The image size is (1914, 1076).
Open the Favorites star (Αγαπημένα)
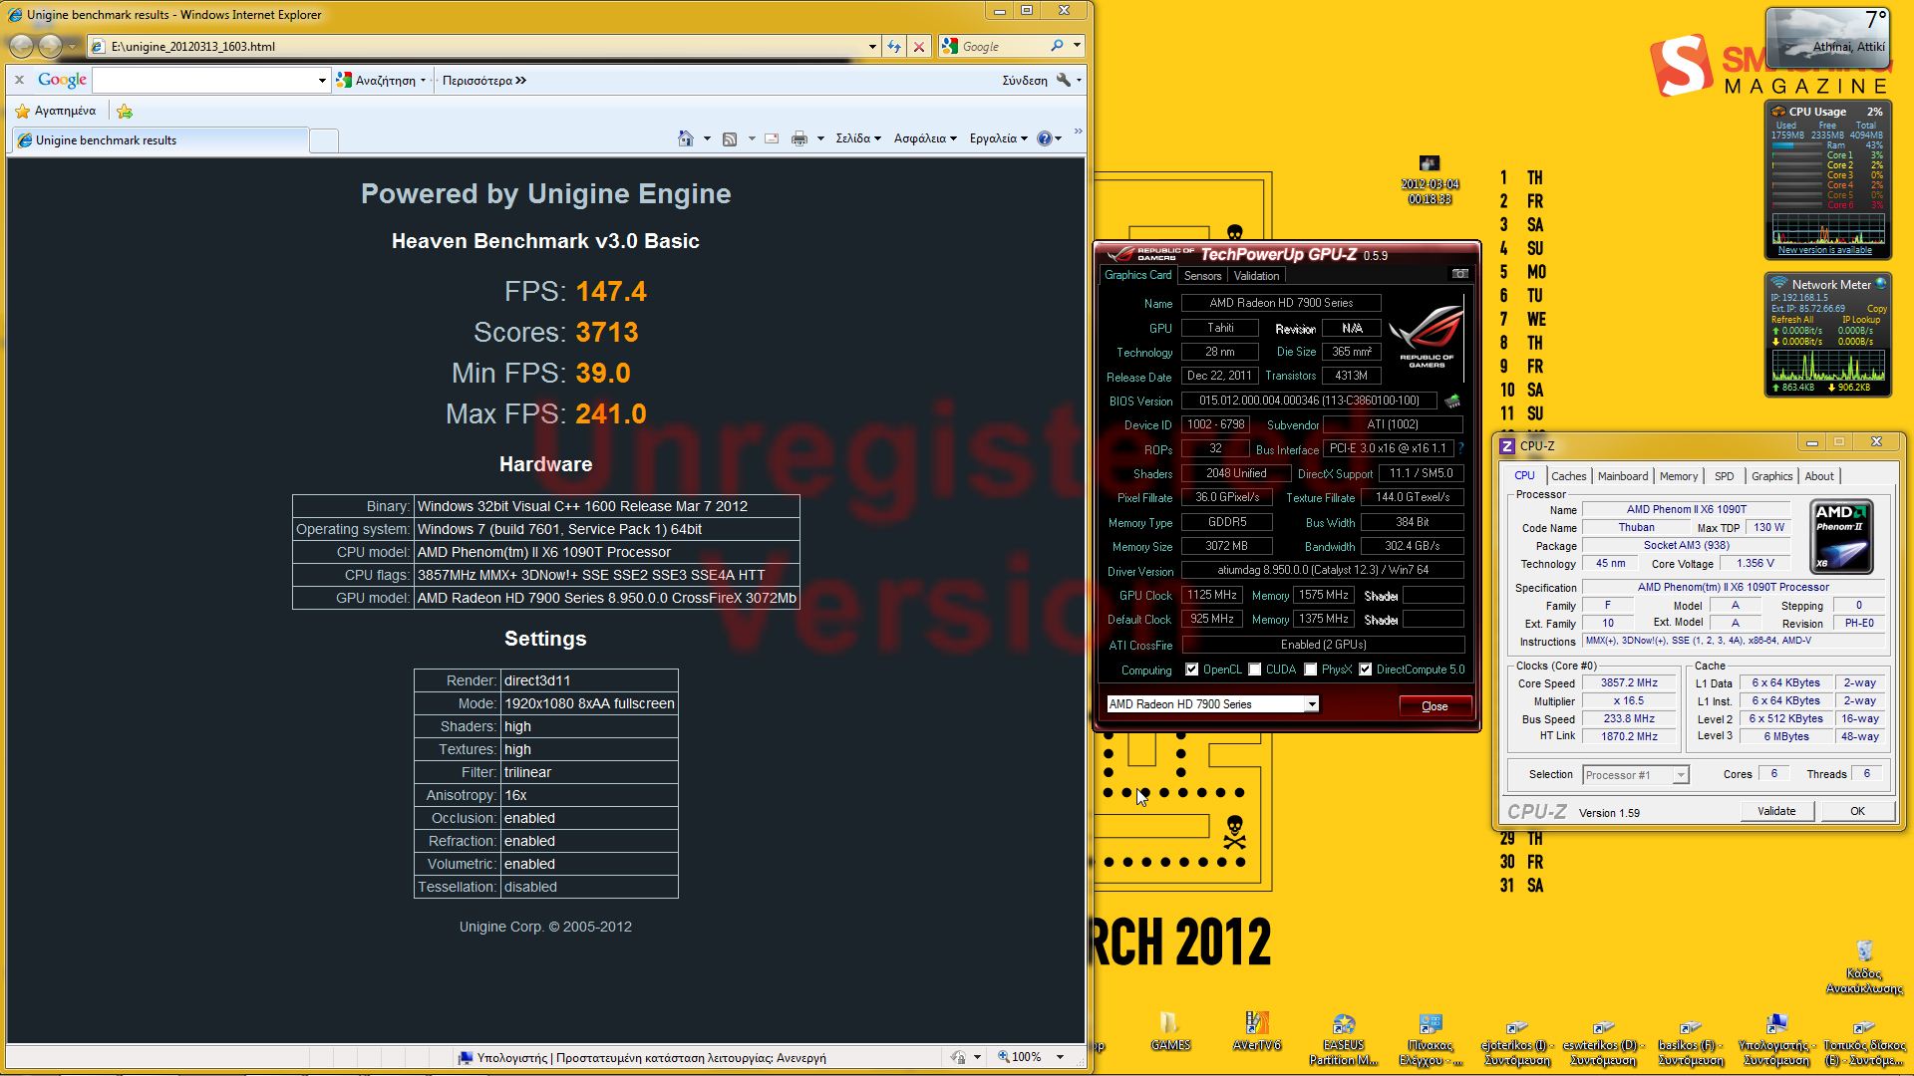click(56, 111)
